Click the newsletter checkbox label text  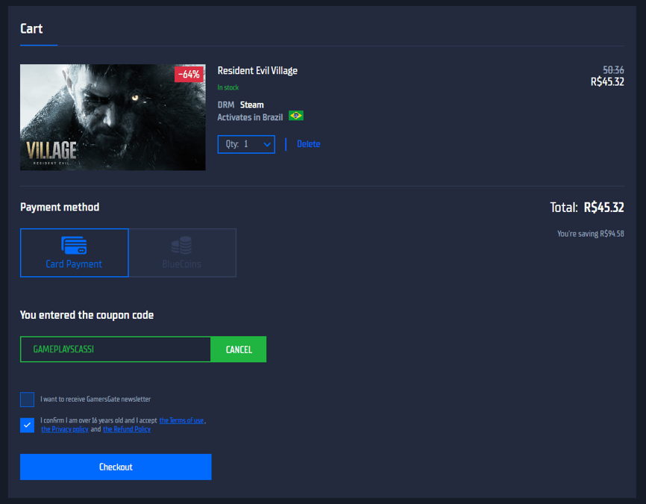95,399
